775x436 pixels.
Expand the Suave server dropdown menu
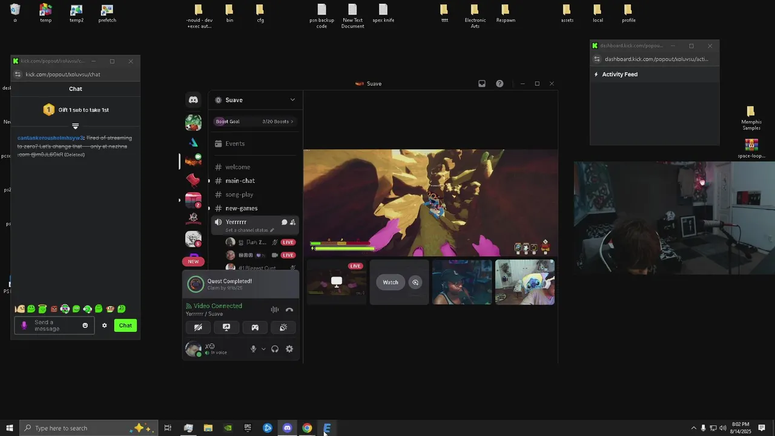(292, 100)
